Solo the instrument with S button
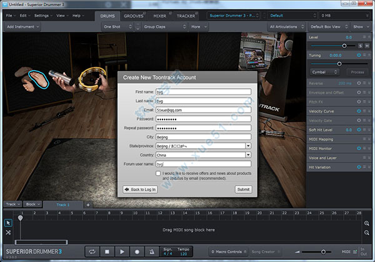Screen dimensions: 375x262 click(360, 46)
